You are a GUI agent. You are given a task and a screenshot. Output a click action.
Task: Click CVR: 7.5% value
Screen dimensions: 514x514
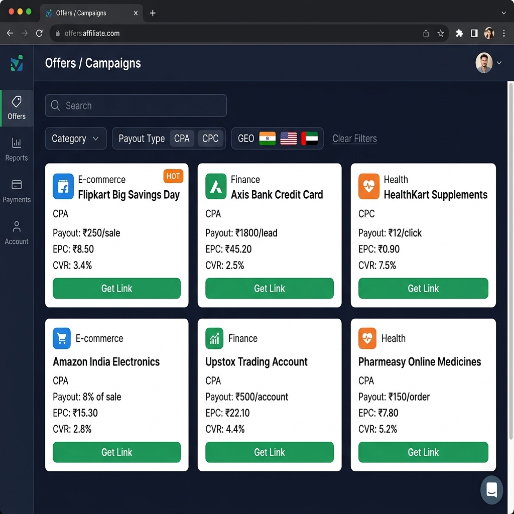pyautogui.click(x=377, y=265)
